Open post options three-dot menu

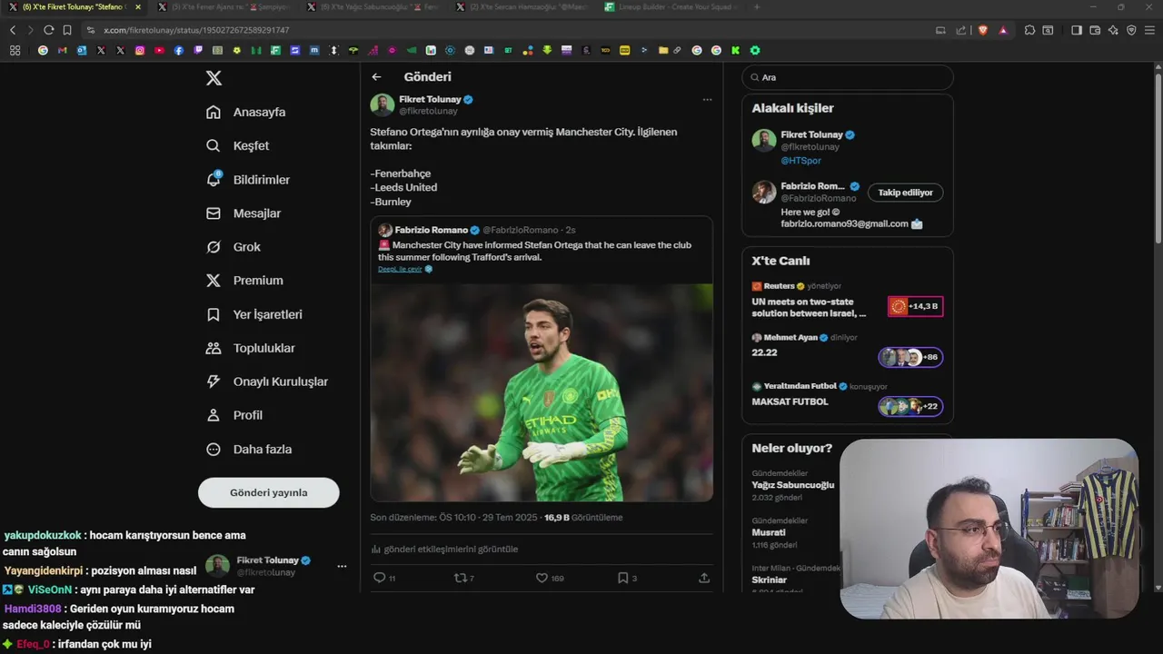click(707, 99)
